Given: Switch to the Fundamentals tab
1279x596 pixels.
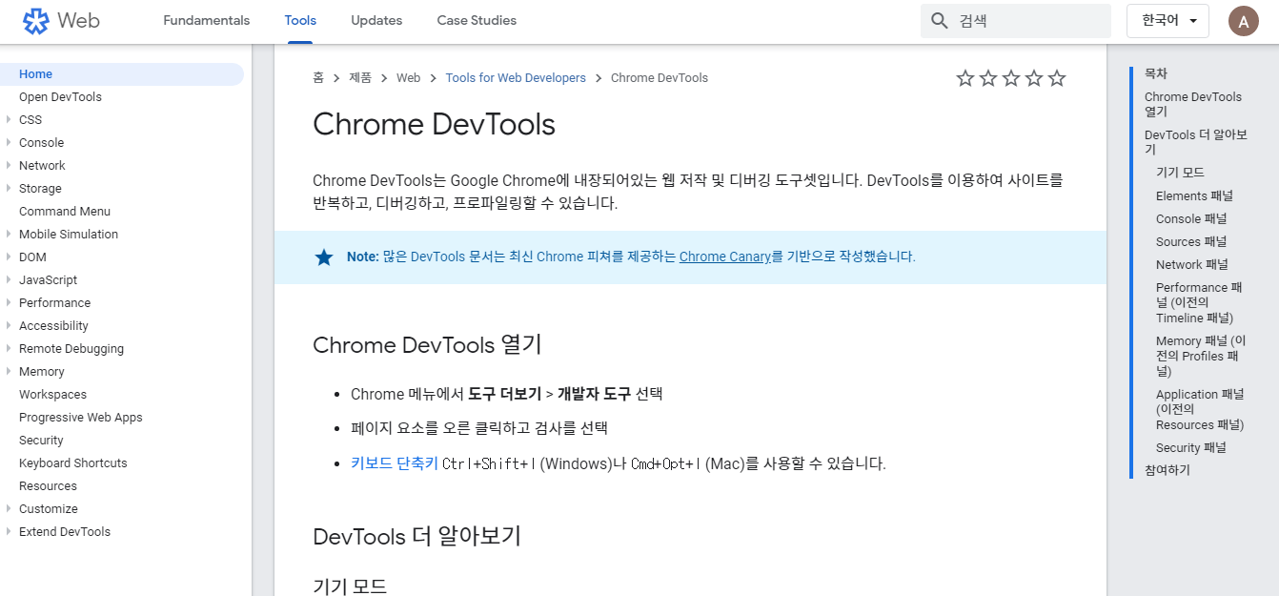Looking at the screenshot, I should pyautogui.click(x=207, y=21).
